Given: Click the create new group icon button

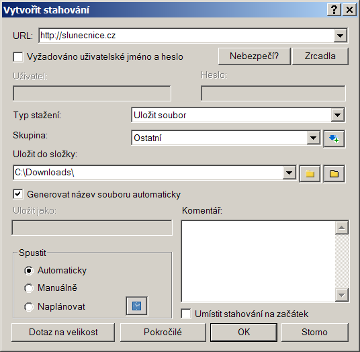Looking at the screenshot, I should pos(334,138).
